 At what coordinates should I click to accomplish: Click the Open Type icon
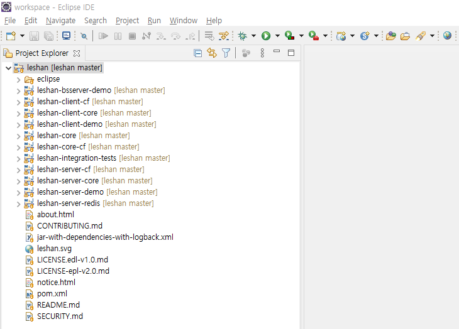391,36
